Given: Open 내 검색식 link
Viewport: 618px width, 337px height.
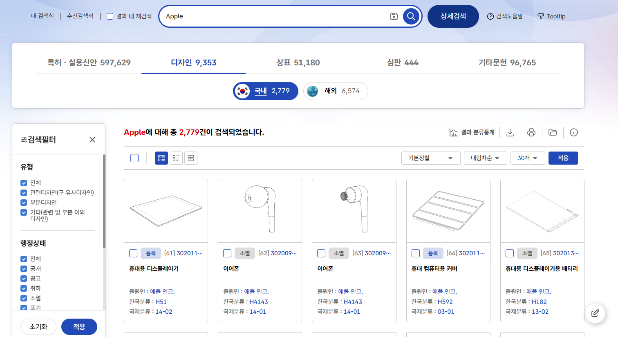Looking at the screenshot, I should [x=43, y=16].
